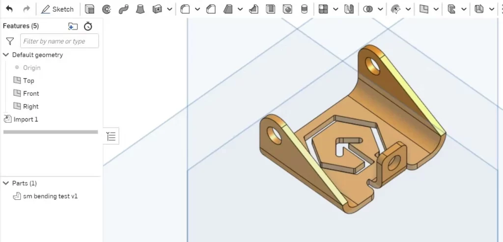
Task: Click the Features (5) header
Action: point(21,26)
